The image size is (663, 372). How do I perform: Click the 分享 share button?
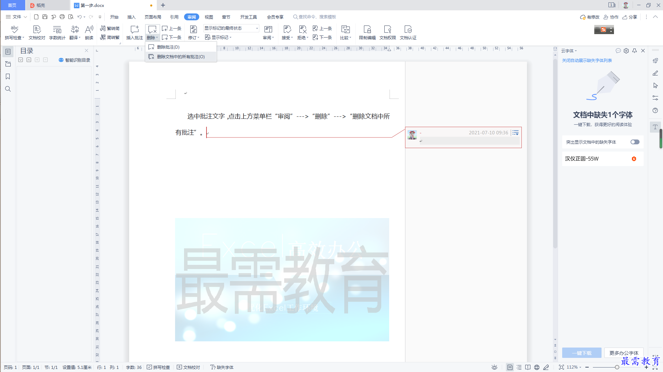click(630, 17)
